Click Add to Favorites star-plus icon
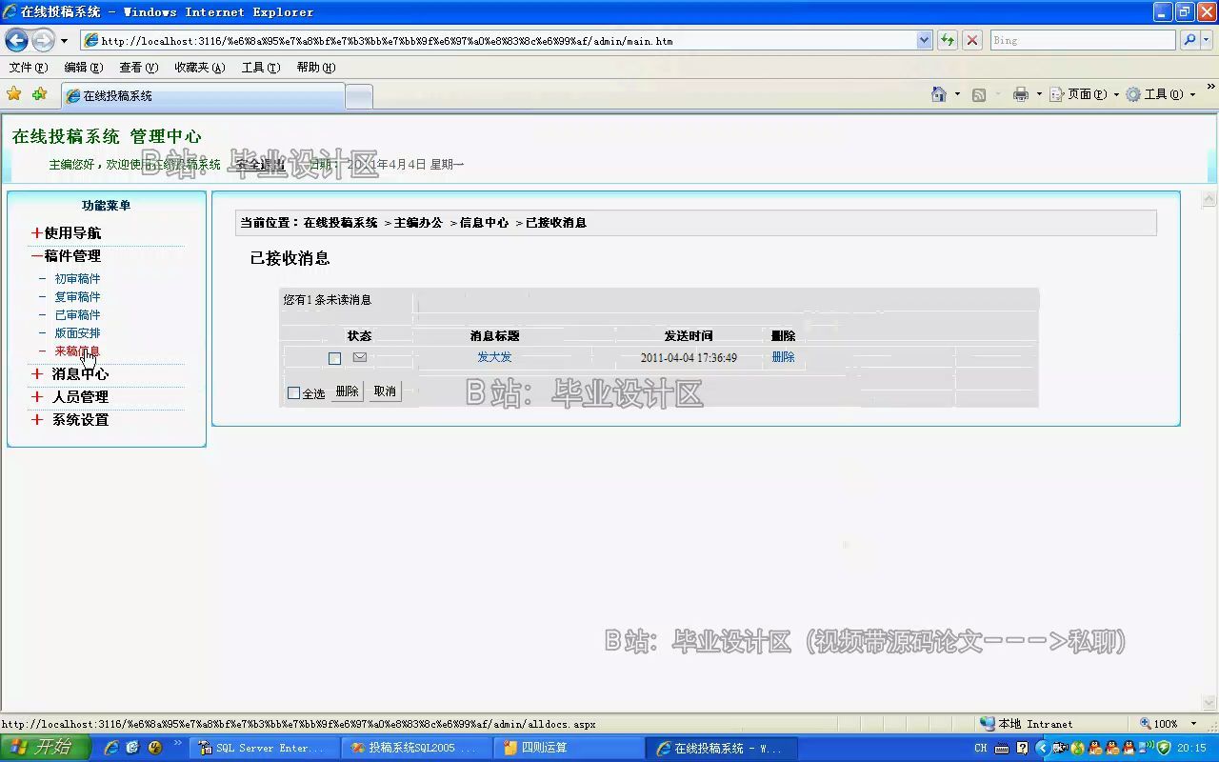This screenshot has width=1219, height=762. (39, 94)
